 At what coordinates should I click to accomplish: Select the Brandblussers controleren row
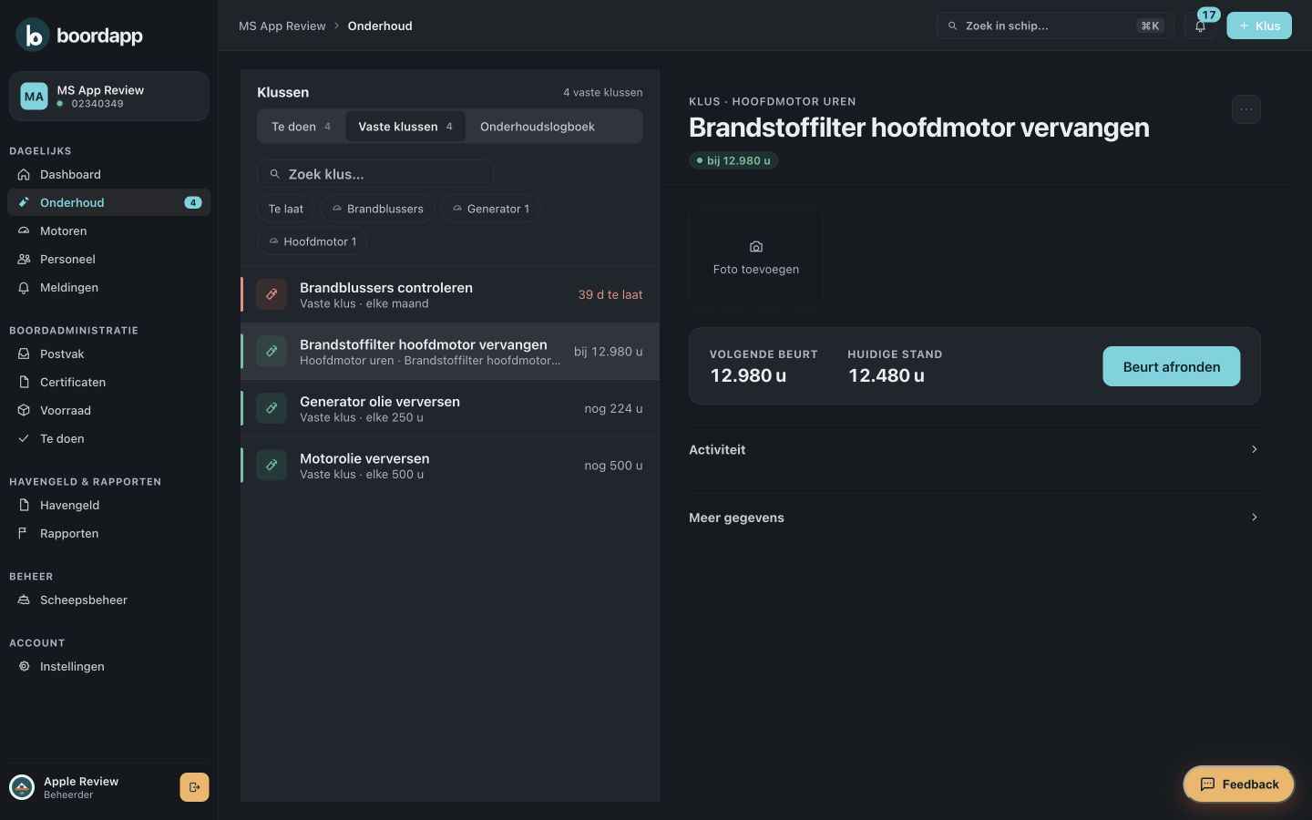pos(449,294)
